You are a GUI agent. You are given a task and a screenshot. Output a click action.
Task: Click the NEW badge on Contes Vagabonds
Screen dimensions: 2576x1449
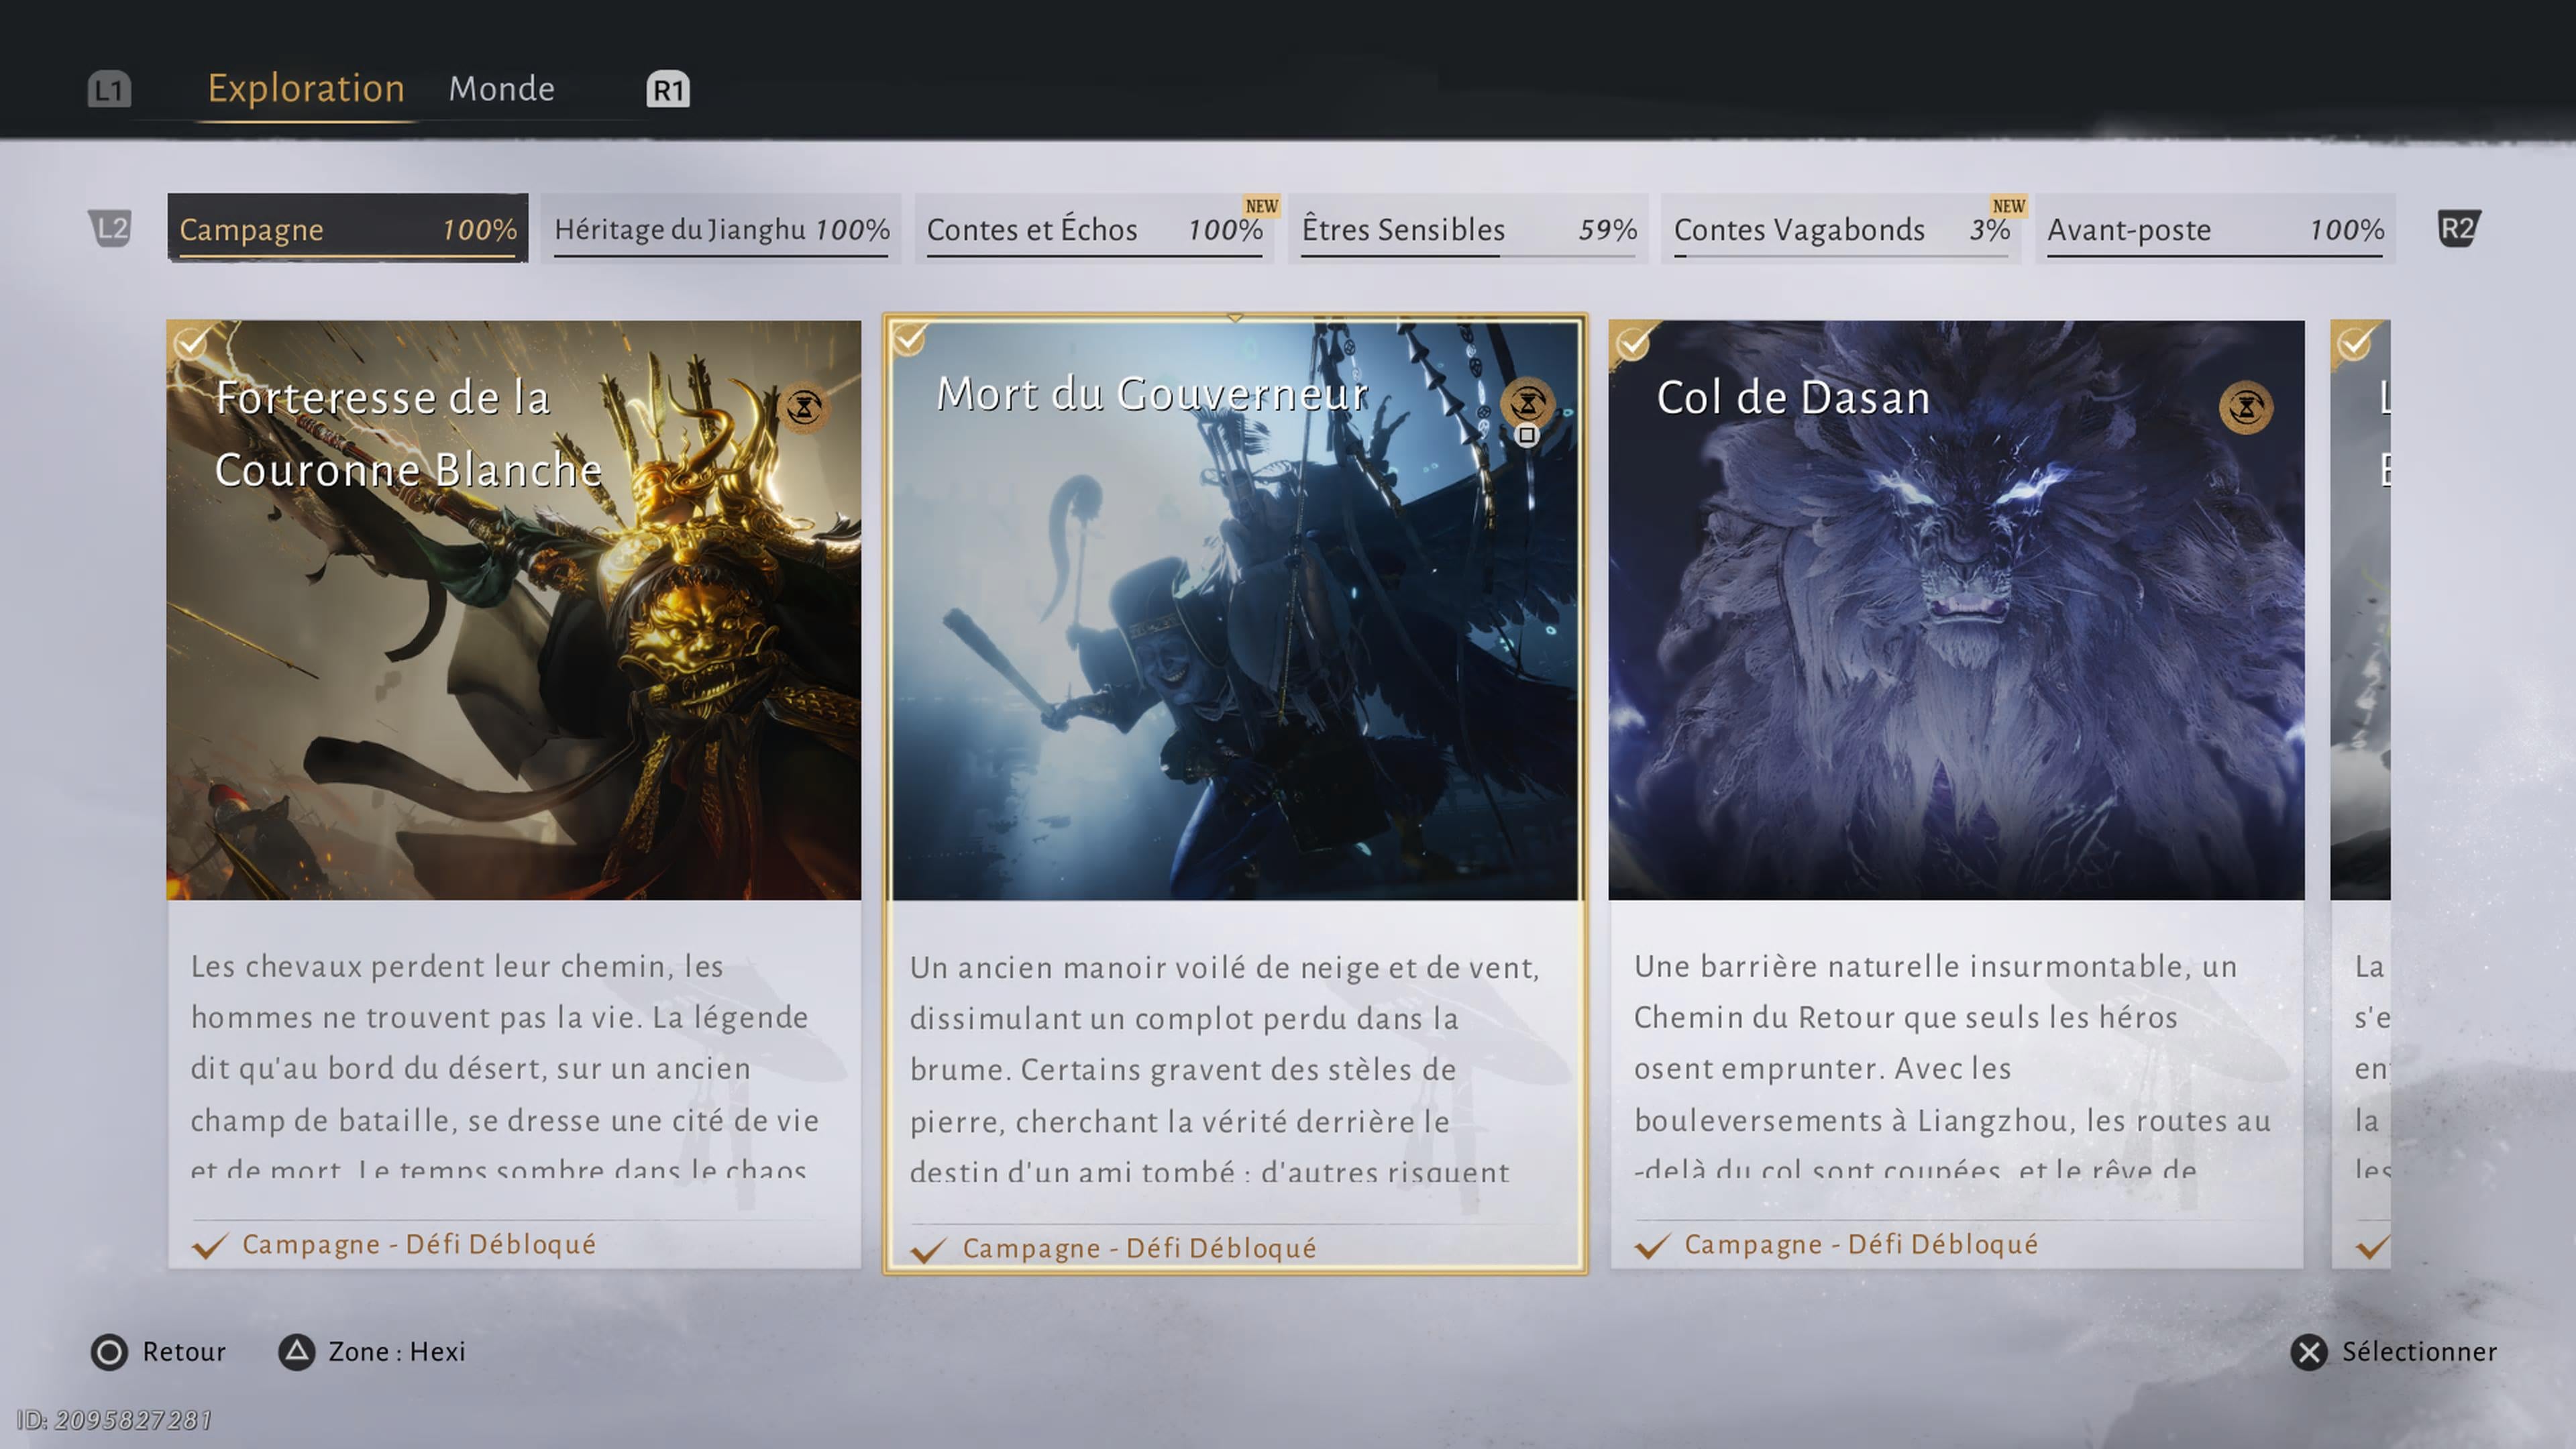pos(2008,206)
